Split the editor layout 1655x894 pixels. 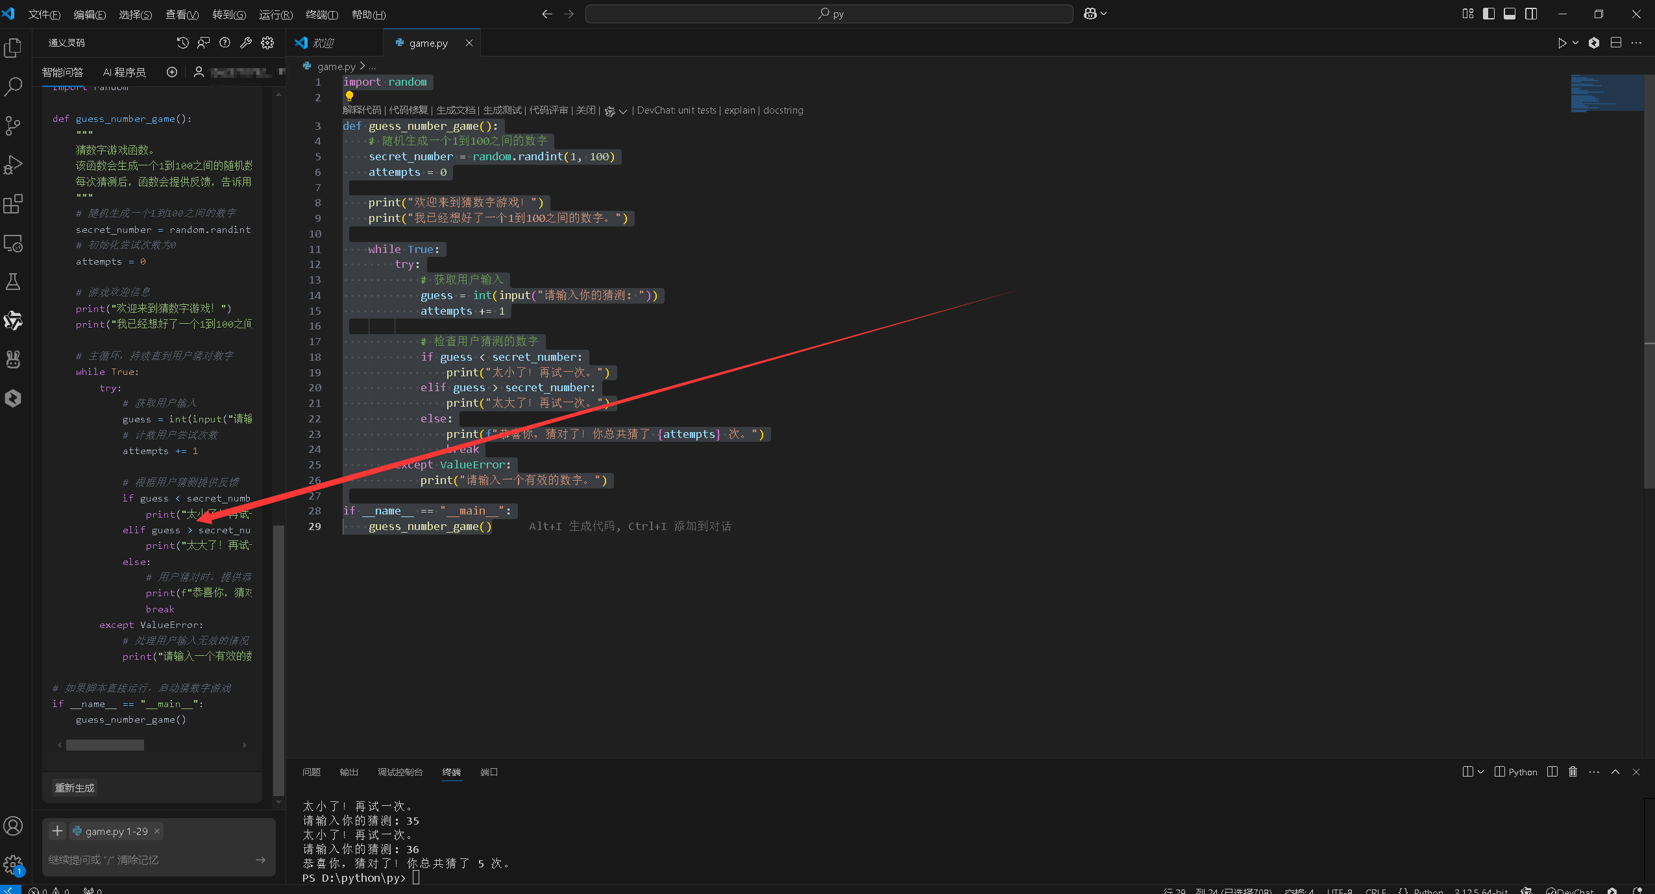1616,43
